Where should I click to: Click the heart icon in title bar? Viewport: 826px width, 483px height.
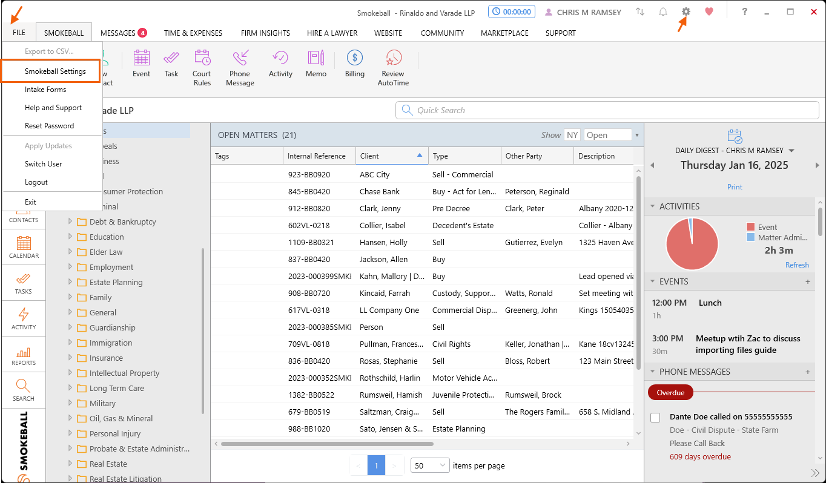(x=709, y=11)
